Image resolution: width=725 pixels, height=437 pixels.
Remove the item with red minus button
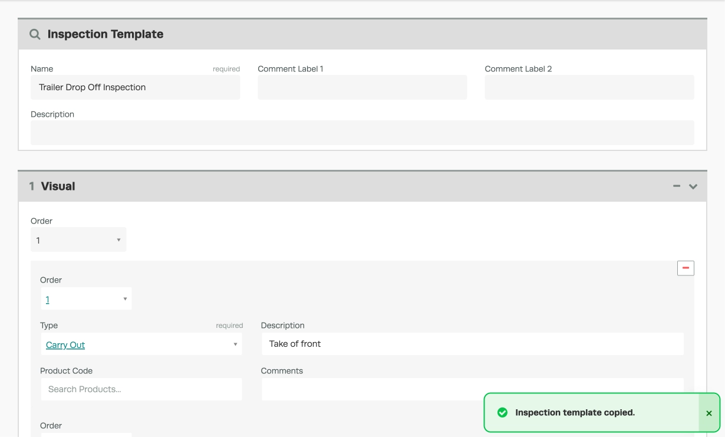click(686, 268)
